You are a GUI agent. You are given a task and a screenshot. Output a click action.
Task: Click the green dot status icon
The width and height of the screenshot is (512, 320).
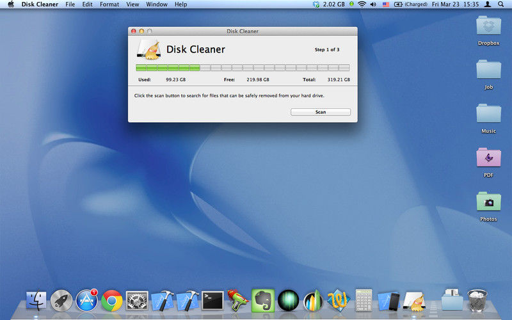click(x=351, y=4)
